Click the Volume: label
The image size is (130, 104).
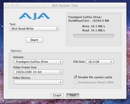click(19, 57)
